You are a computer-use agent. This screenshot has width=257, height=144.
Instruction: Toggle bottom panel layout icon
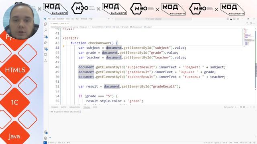pyautogui.click(x=231, y=19)
